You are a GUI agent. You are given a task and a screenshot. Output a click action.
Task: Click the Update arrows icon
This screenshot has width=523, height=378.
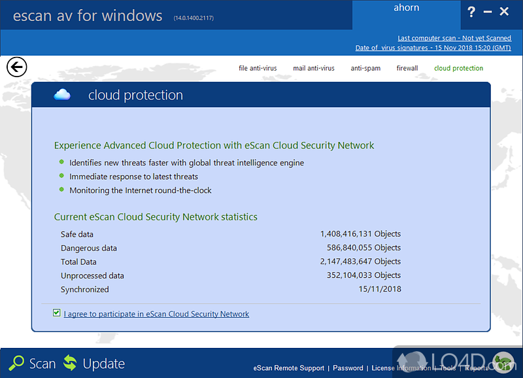coord(70,364)
